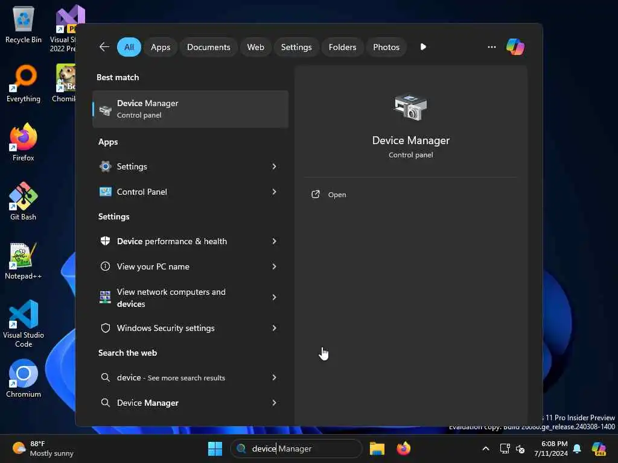Click the Windows Security settings shield icon
Viewport: 618px width, 463px height.
click(x=105, y=328)
